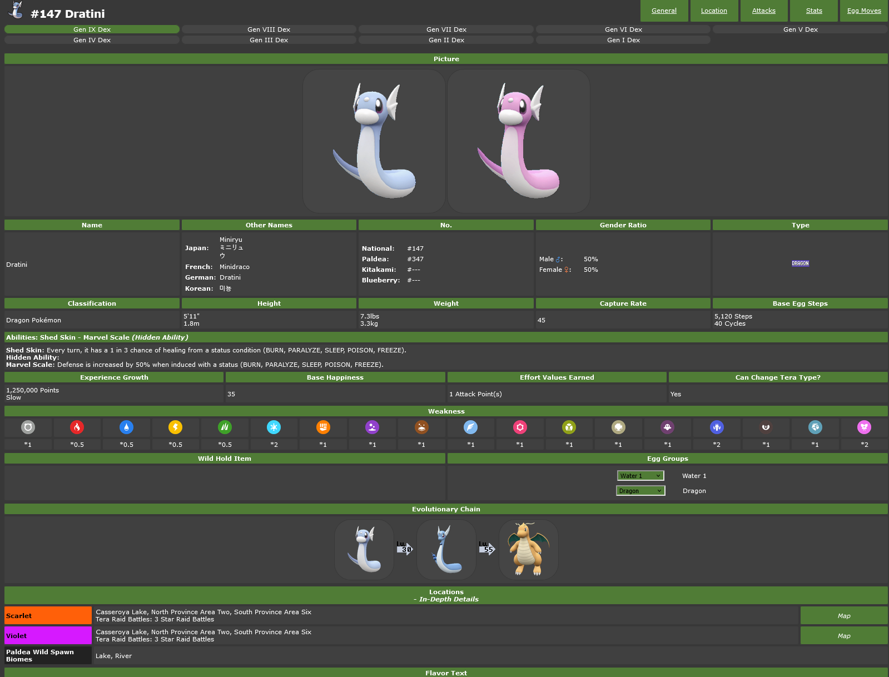Click the Shed Skin ability link
Image resolution: width=889 pixels, height=677 pixels.
click(x=58, y=337)
